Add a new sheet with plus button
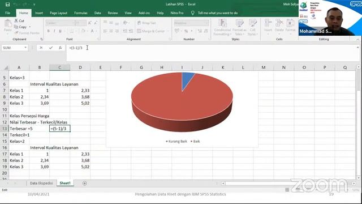The height and width of the screenshot is (204, 362). [x=84, y=183]
